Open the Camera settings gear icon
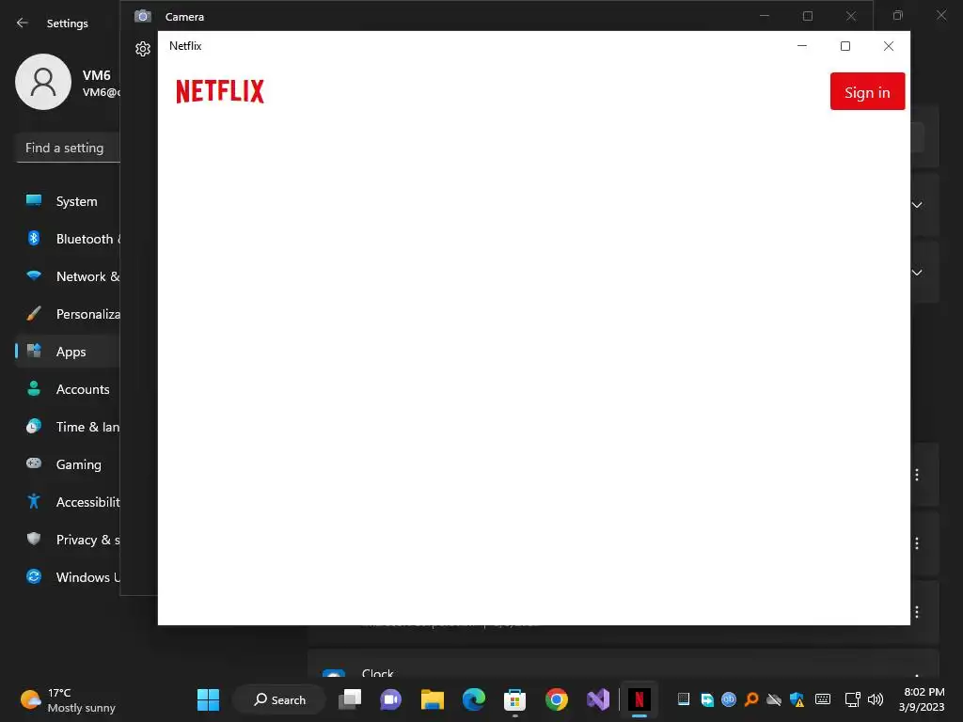This screenshot has width=963, height=722. (143, 49)
